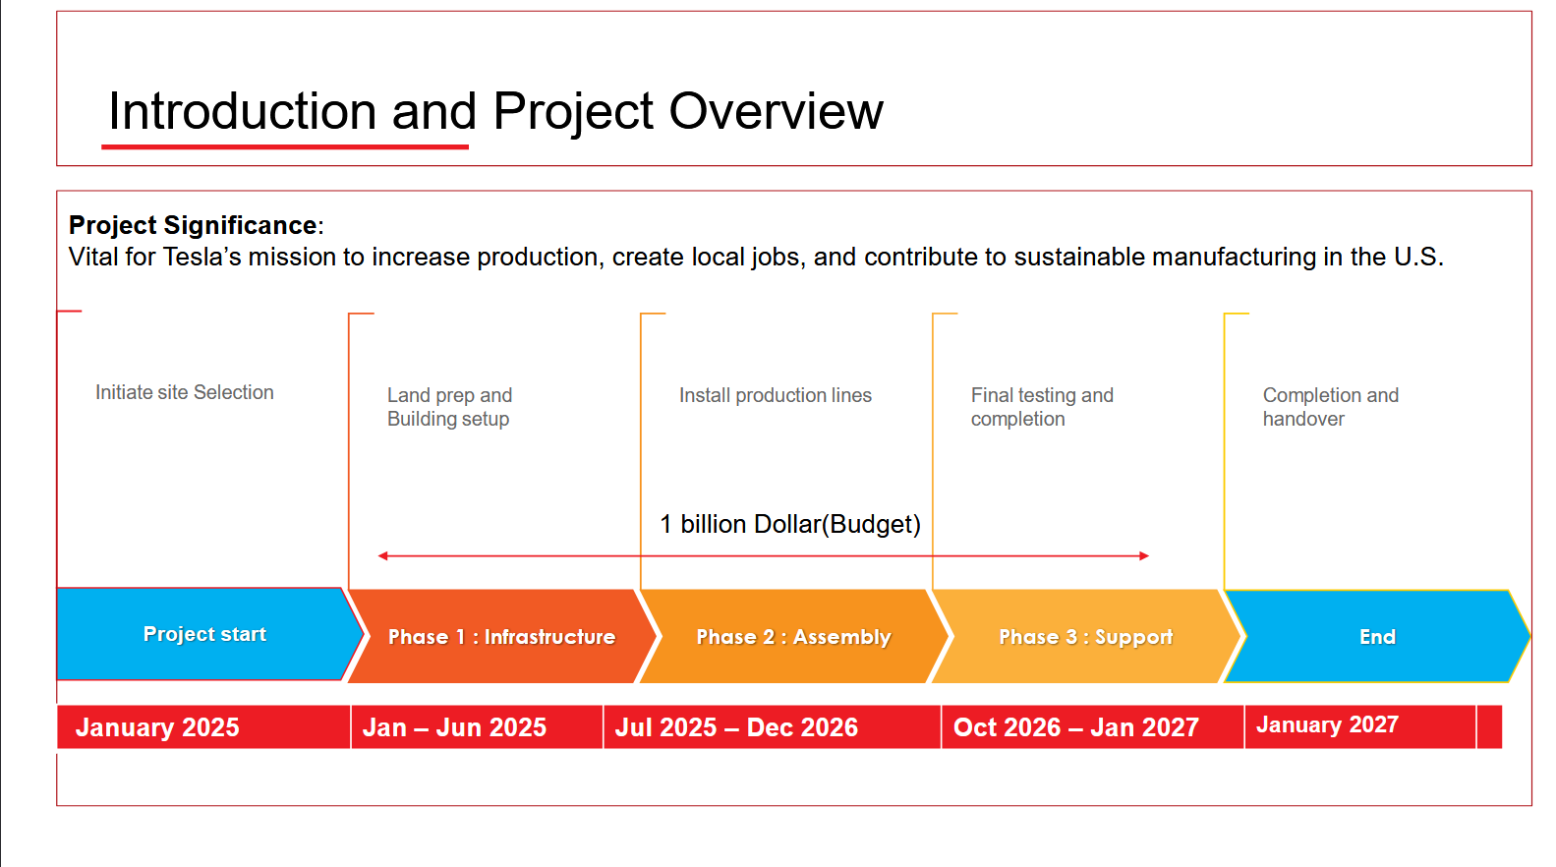Select the "1 billion Dollar(Budget)" label

pos(790,524)
